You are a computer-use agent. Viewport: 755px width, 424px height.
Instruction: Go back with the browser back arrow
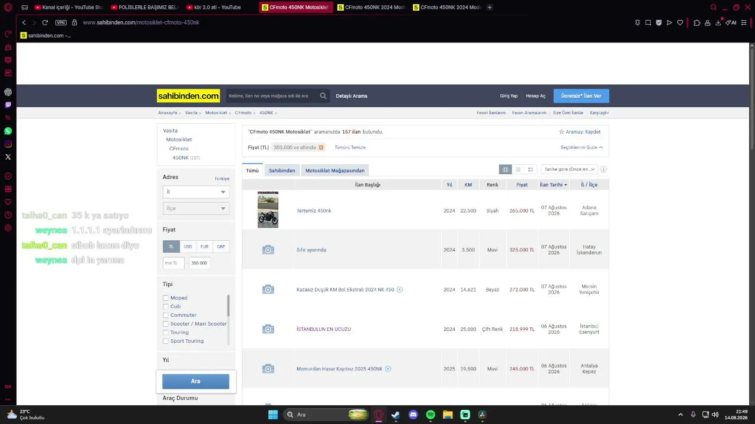point(24,22)
